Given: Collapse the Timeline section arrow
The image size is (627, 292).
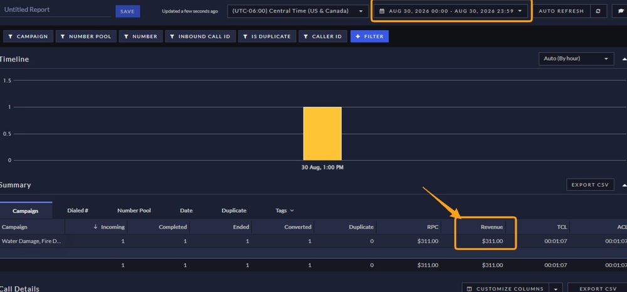Looking at the screenshot, I should (624, 59).
